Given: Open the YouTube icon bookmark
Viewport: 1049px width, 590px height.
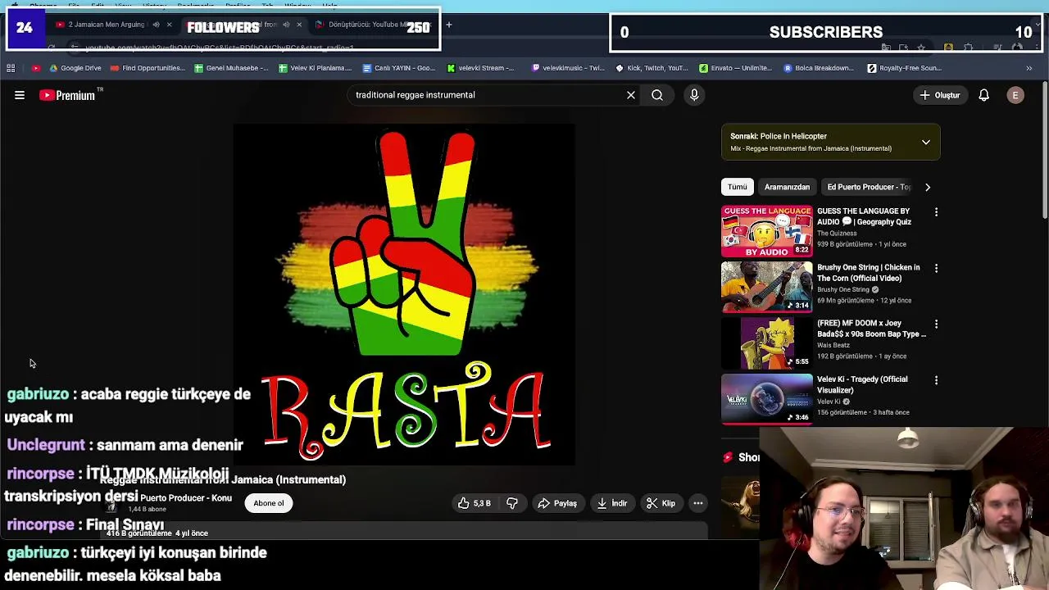Looking at the screenshot, I should click(35, 68).
